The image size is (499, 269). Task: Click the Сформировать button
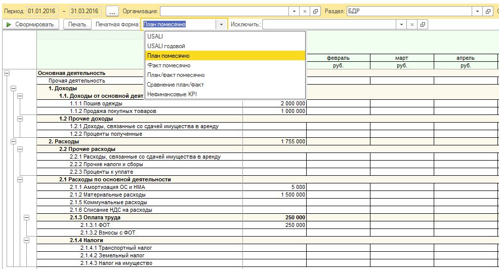30,24
